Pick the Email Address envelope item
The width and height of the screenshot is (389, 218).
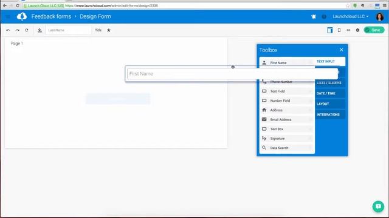264,119
